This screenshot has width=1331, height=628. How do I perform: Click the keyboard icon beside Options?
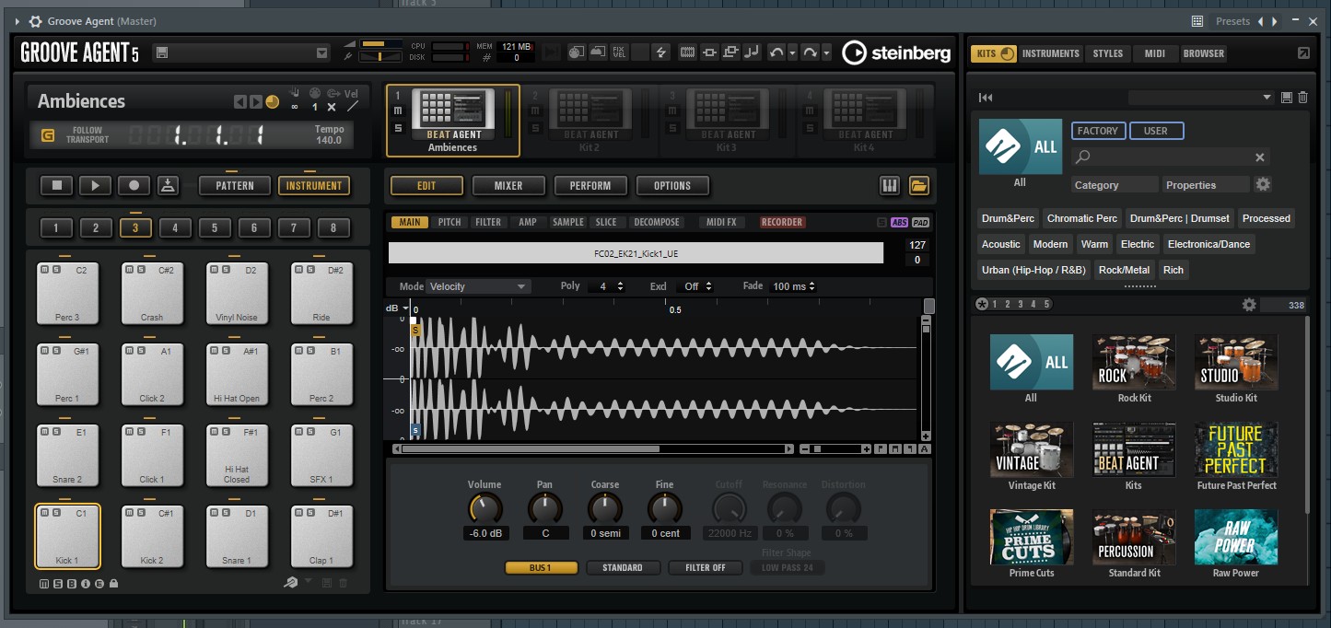[x=889, y=186]
